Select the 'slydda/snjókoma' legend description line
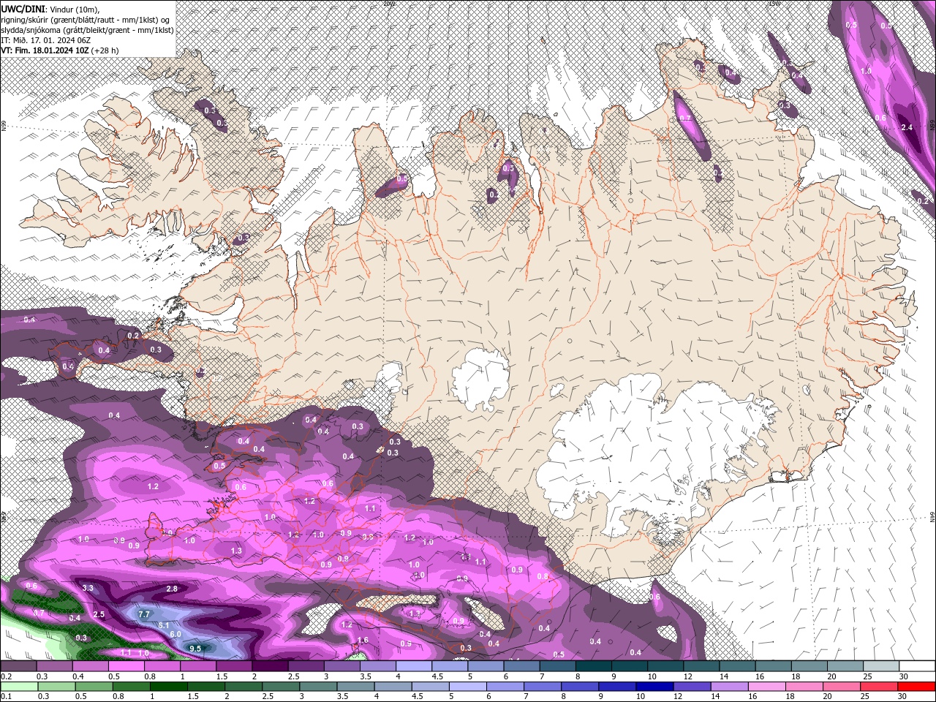Image resolution: width=936 pixels, height=702 pixels. pos(87,30)
